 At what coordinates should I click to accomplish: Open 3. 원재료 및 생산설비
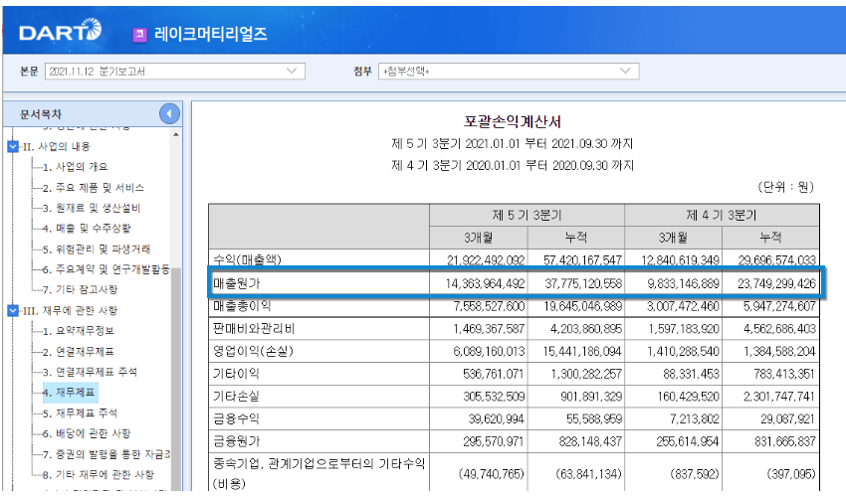point(92,208)
